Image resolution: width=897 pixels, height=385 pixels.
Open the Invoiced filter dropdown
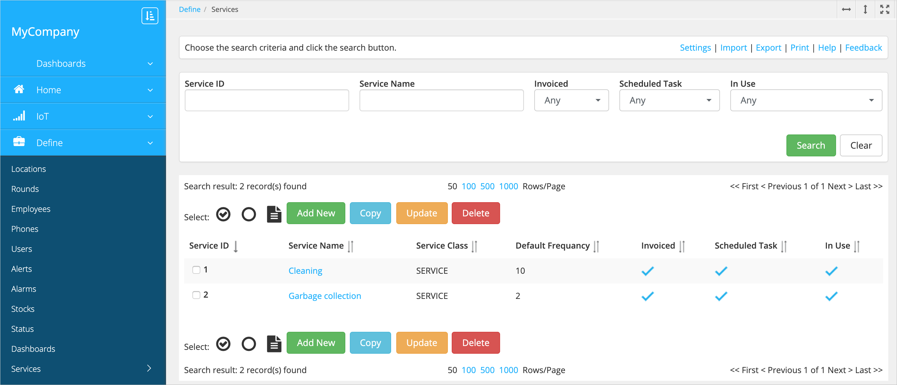pyautogui.click(x=571, y=100)
